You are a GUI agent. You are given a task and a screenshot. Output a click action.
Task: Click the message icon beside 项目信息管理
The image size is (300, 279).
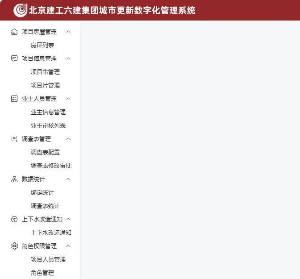(x=14, y=58)
